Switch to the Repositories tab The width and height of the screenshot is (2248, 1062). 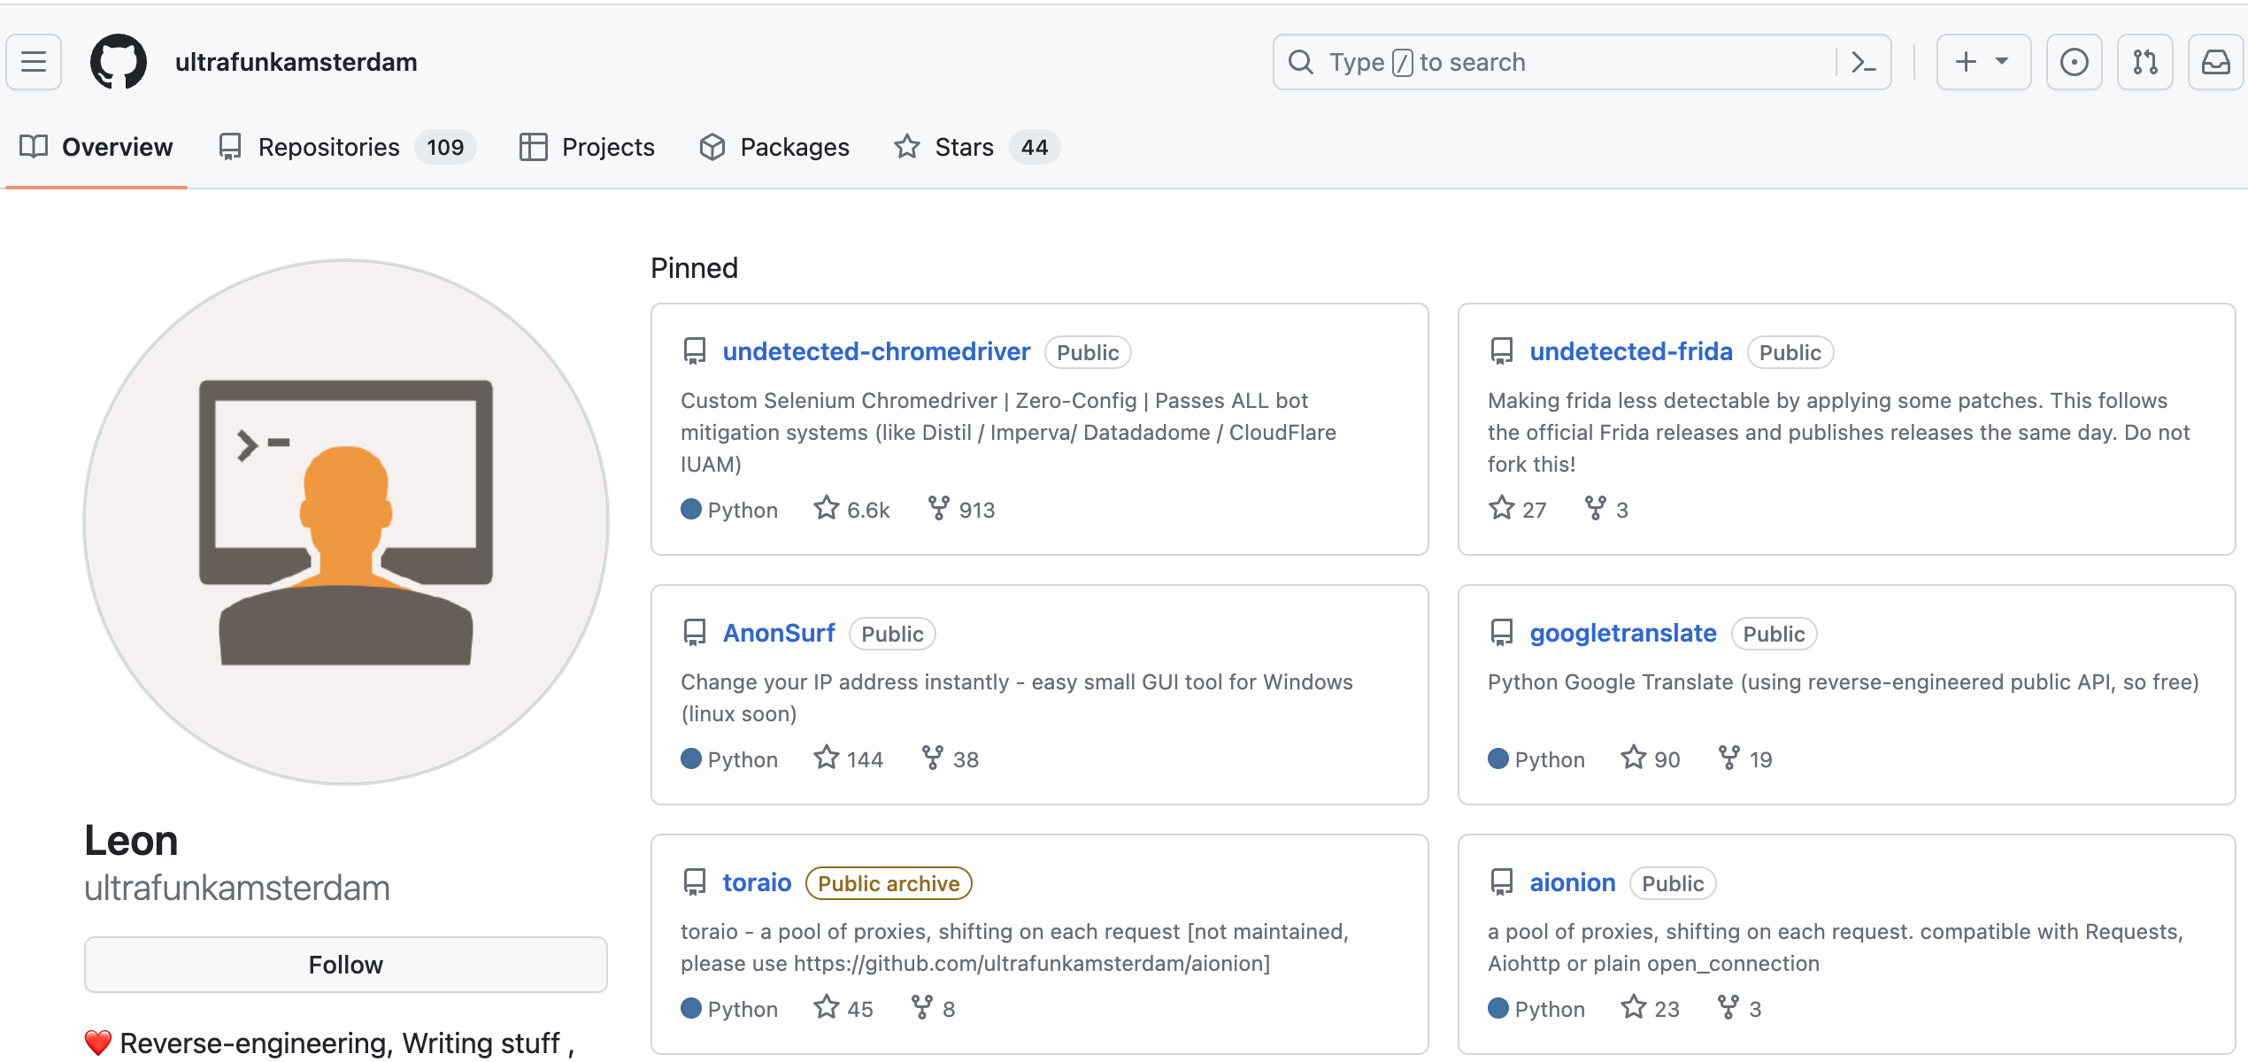tap(347, 147)
